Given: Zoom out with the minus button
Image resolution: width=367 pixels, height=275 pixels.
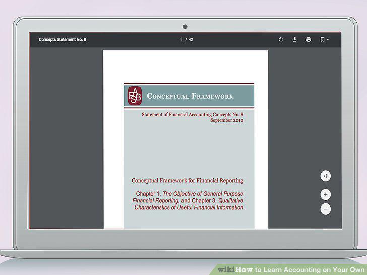Looking at the screenshot, I should (x=325, y=209).
